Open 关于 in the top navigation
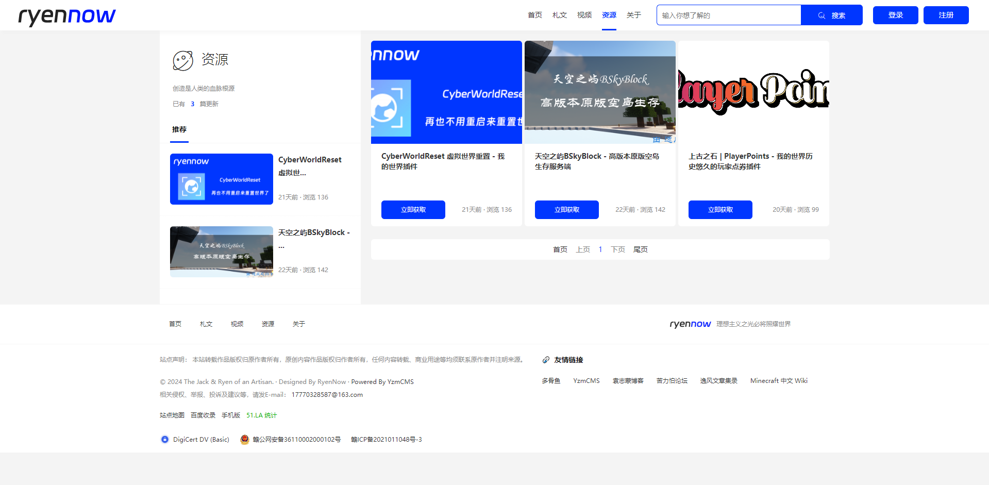Image resolution: width=989 pixels, height=485 pixels. 634,15
